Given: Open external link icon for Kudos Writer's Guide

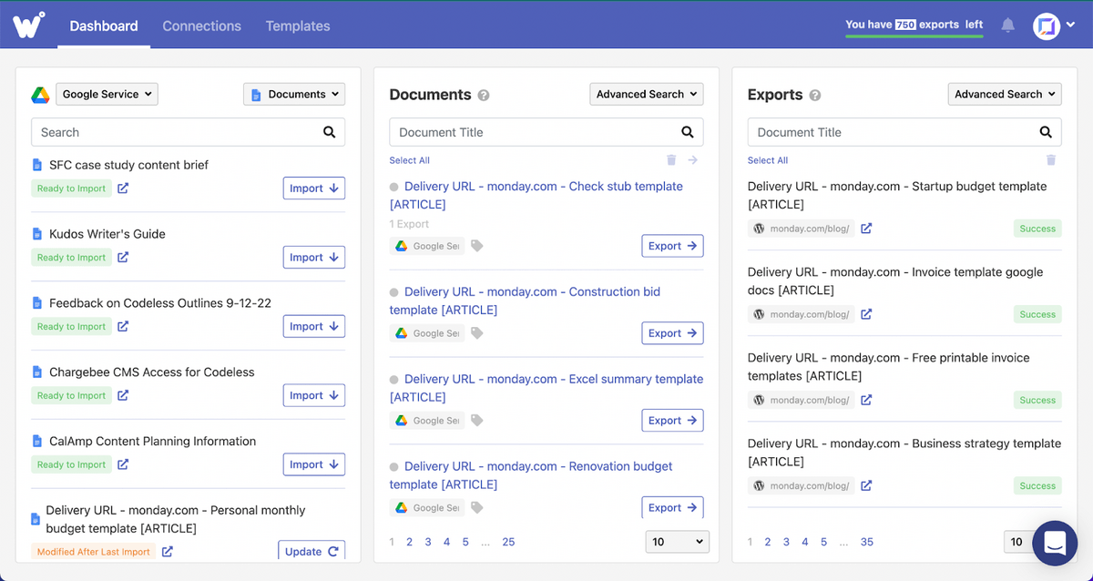Looking at the screenshot, I should 123,258.
